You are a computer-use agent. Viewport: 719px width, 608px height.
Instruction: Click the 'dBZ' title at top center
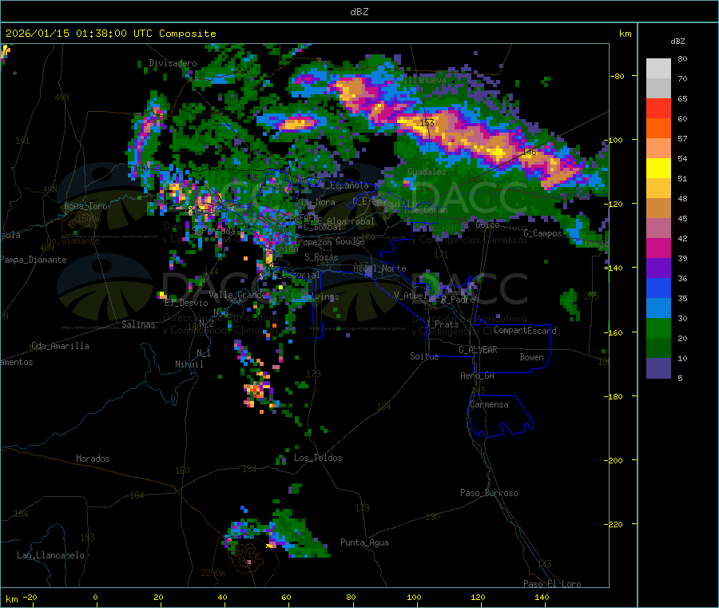(359, 12)
